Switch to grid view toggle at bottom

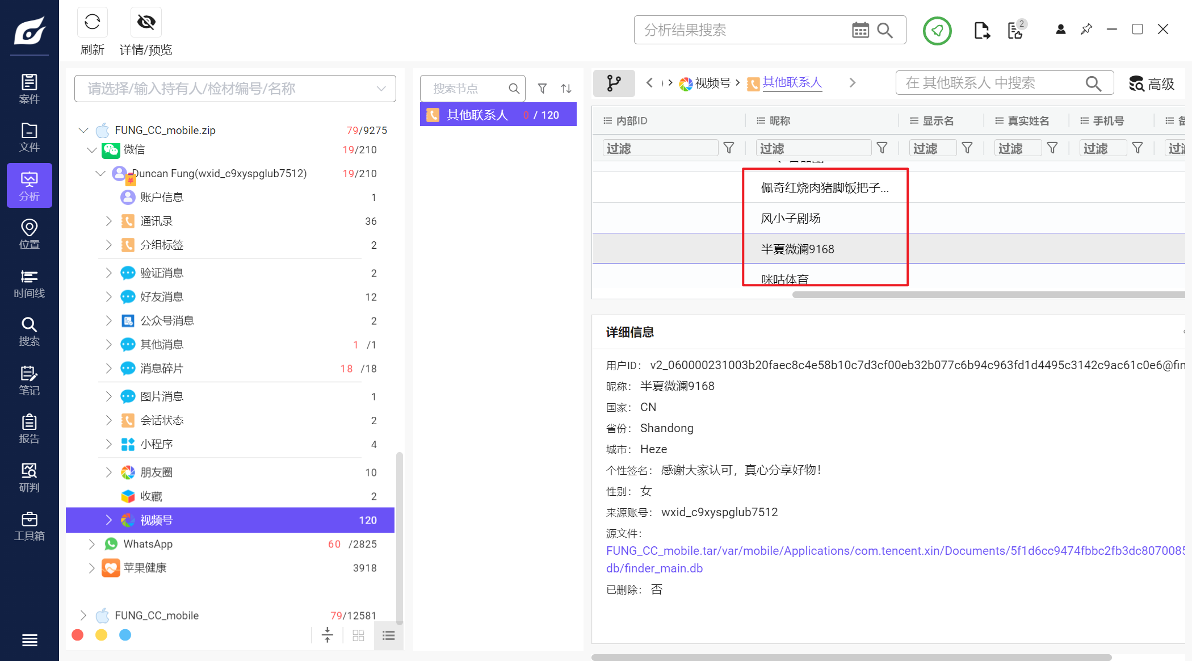(x=358, y=635)
